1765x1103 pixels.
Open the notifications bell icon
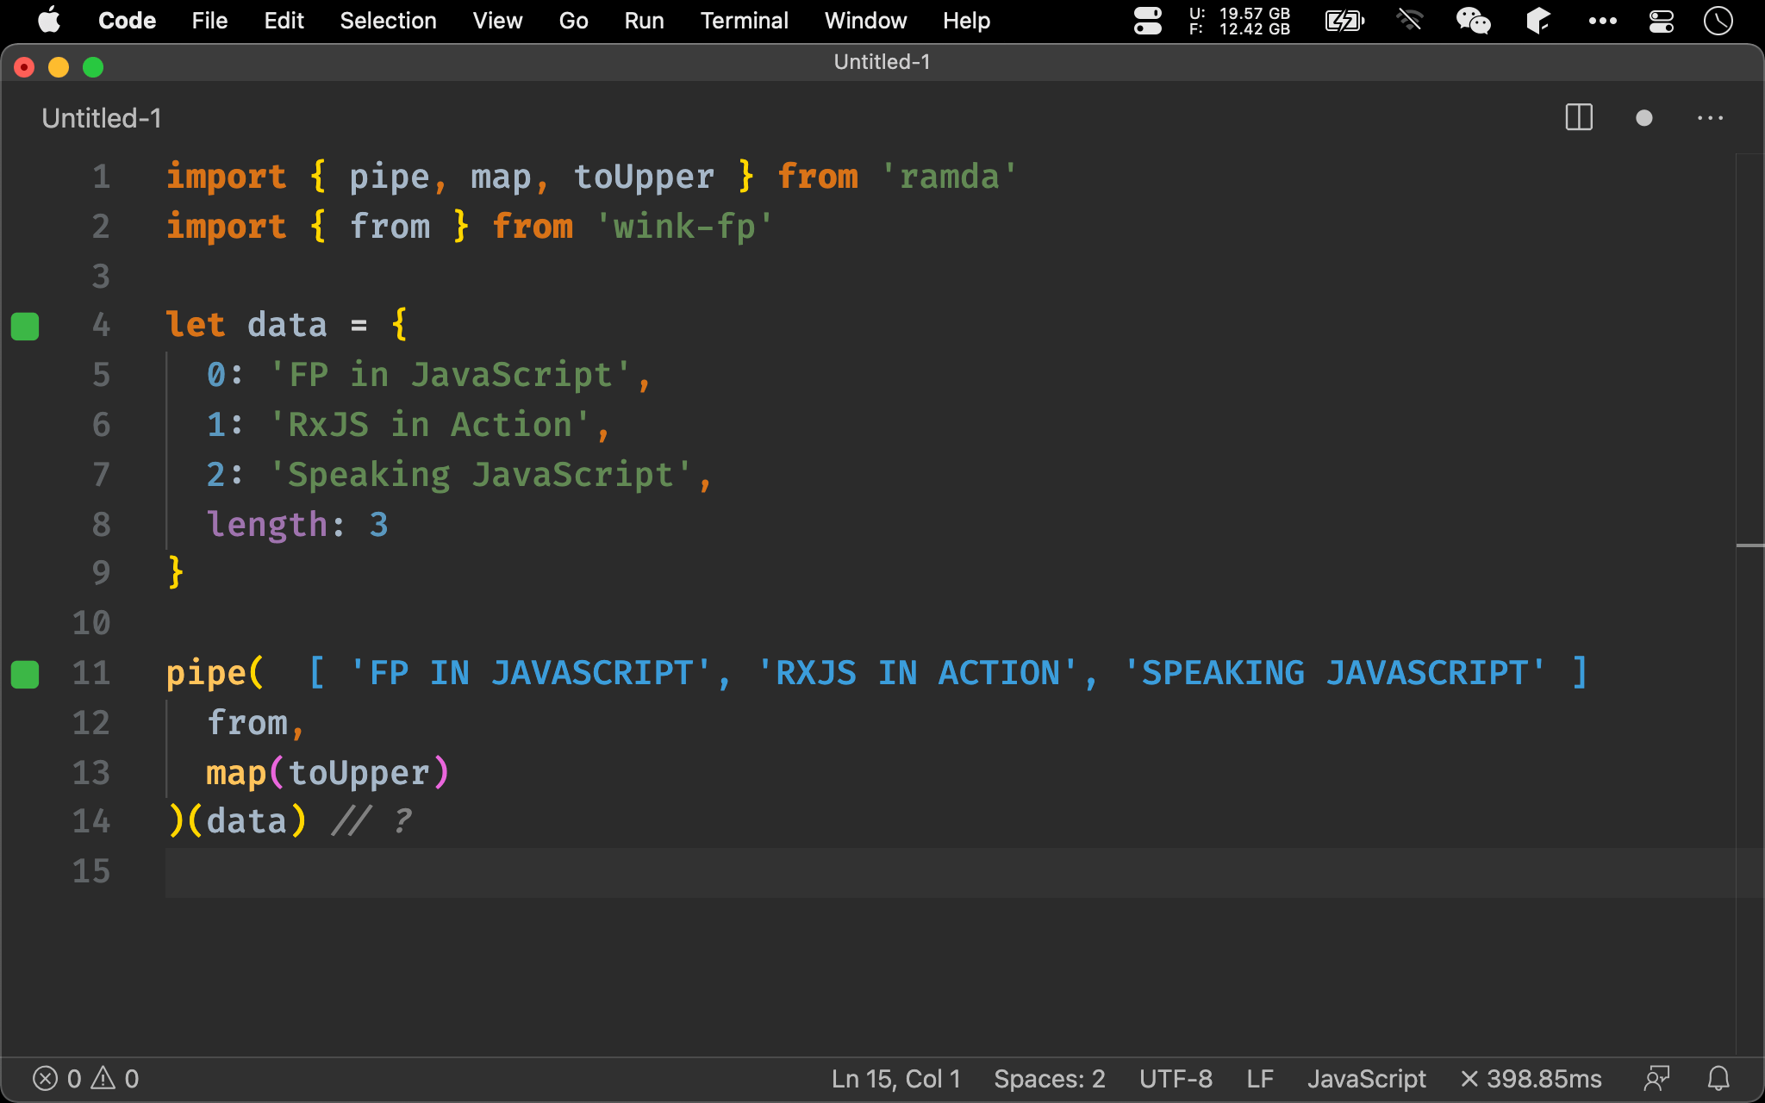click(x=1718, y=1079)
